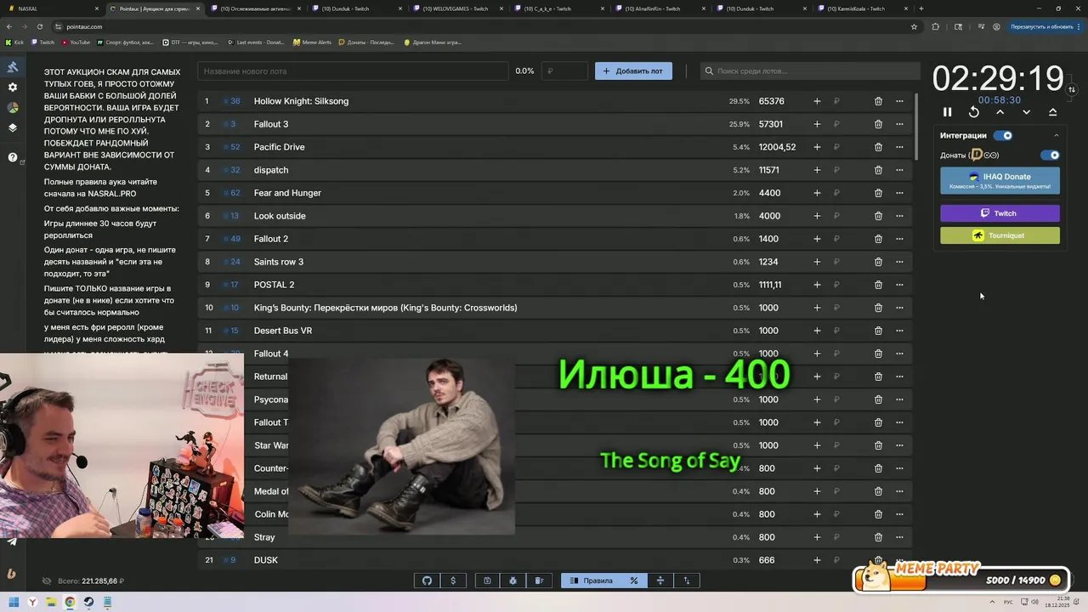
Task: Delete the Fallout 3 lot
Action: point(878,124)
